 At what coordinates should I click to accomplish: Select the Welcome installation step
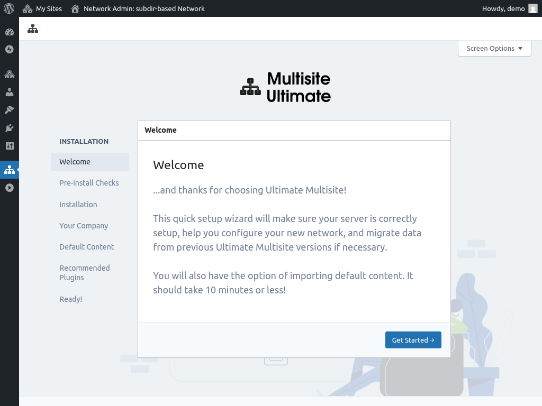(90, 162)
